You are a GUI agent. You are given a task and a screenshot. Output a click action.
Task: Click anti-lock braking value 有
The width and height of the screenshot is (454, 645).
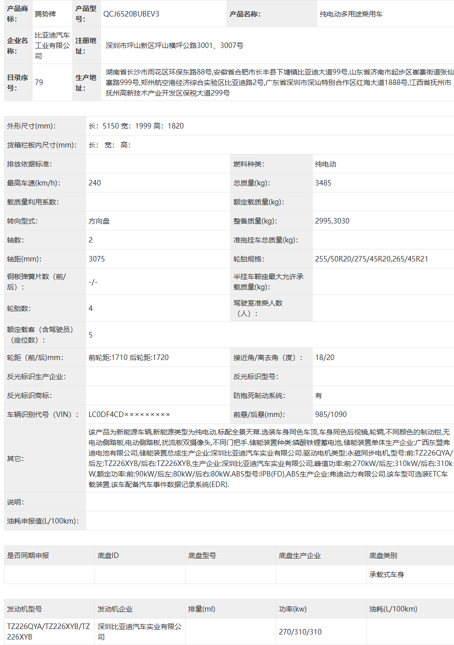coord(319,395)
